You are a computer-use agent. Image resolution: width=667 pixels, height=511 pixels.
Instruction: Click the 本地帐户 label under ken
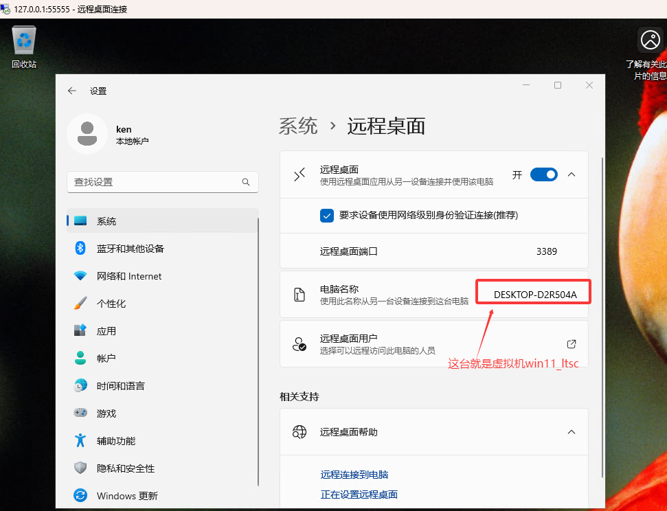133,141
